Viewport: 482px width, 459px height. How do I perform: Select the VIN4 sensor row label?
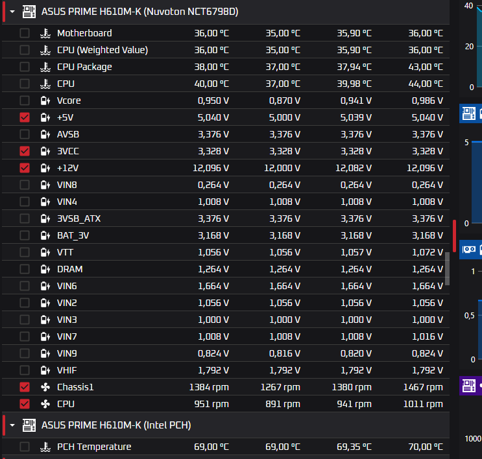pyautogui.click(x=67, y=202)
